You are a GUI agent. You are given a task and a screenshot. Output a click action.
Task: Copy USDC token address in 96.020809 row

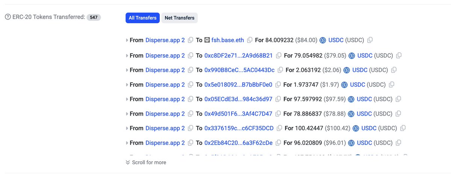(x=398, y=143)
